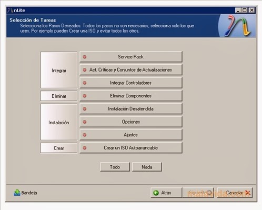Toggle the Service Pack task button
This screenshot has height=210, width=262.
coord(131,57)
